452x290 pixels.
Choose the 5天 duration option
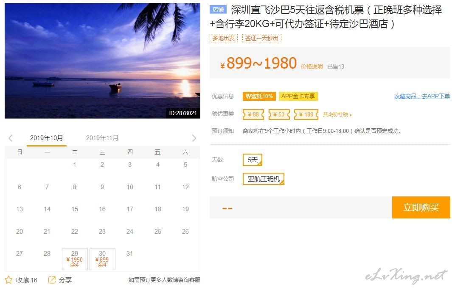click(x=253, y=160)
